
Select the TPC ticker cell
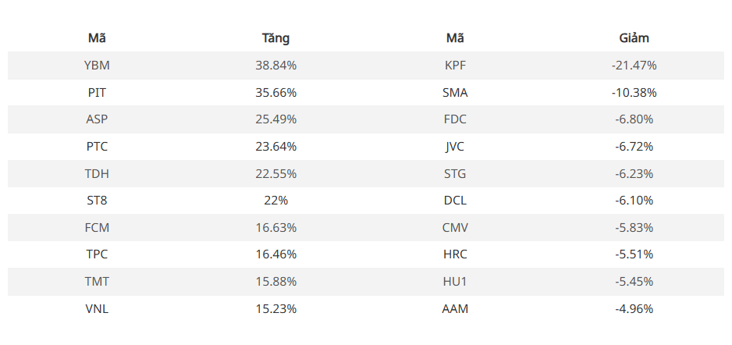click(x=97, y=254)
